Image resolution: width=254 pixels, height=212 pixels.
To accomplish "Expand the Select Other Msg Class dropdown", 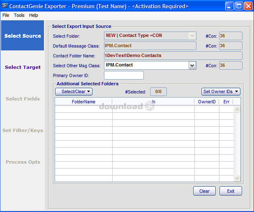I will pyautogui.click(x=192, y=65).
